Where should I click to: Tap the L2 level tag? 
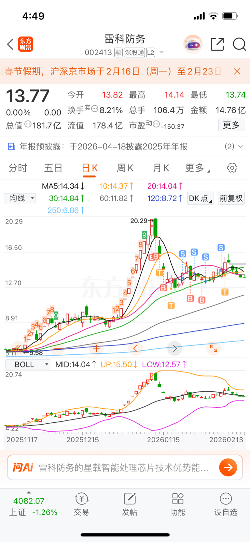tap(151, 52)
